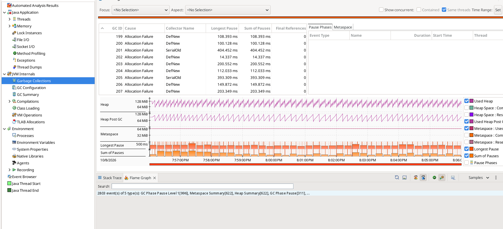Click the Class Loading icon
The height and width of the screenshot is (229, 503).
pyautogui.click(x=14, y=108)
